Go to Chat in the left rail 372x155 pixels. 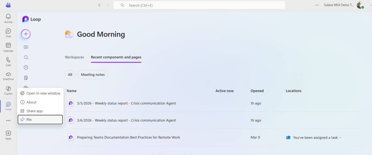8,33
